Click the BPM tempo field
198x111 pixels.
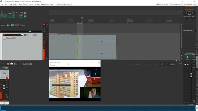click(x=162, y=64)
